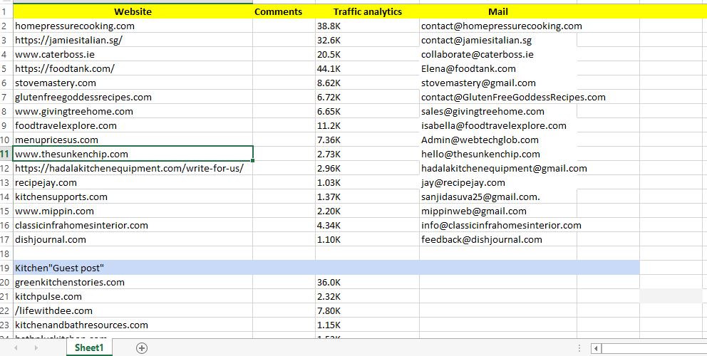The image size is (707, 356).
Task: Switch to the Sheet1 tab
Action: click(90, 348)
